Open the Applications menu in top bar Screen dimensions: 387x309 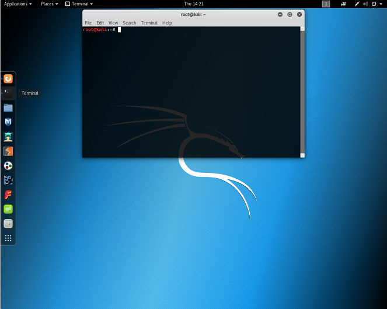18,4
